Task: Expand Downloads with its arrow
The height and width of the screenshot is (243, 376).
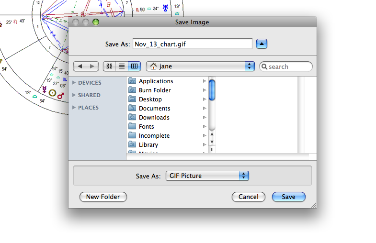Action: [205, 118]
